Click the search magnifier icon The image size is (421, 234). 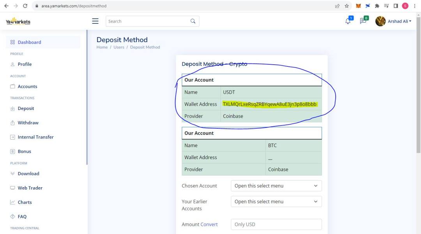pyautogui.click(x=193, y=21)
